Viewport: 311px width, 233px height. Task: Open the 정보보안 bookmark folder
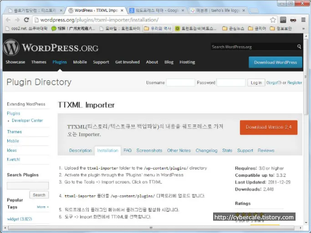pyautogui.click(x=281, y=29)
